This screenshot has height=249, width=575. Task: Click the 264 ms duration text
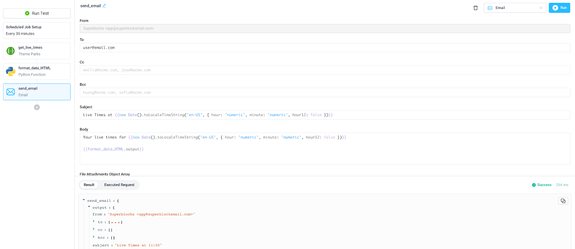pyautogui.click(x=562, y=185)
